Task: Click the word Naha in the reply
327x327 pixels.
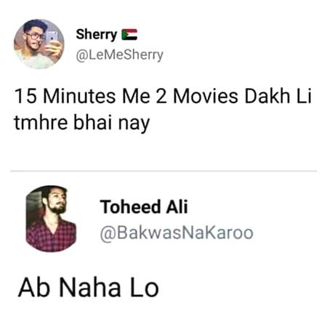Action: point(90,288)
